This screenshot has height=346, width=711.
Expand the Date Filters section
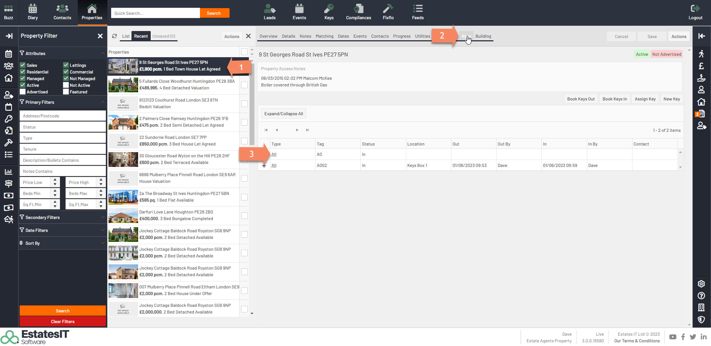pyautogui.click(x=62, y=230)
